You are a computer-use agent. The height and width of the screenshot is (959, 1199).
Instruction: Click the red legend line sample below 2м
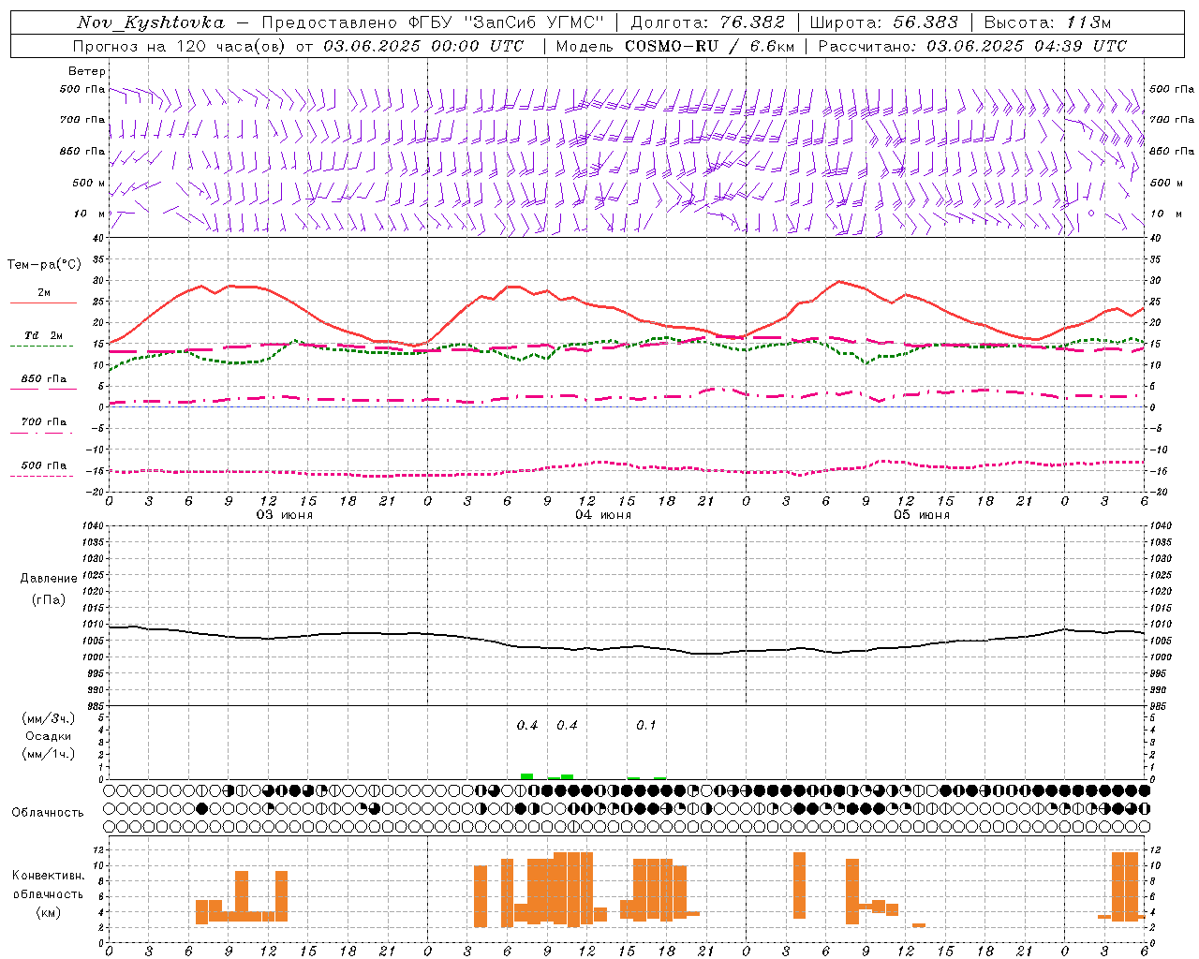(x=43, y=302)
